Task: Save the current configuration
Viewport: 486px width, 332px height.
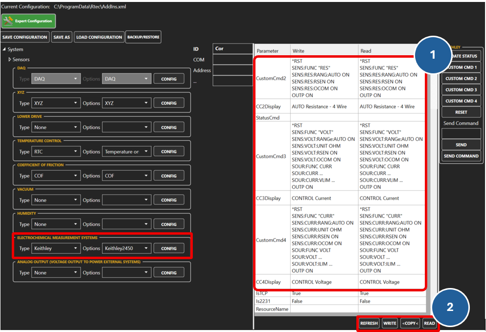Action: 25,37
